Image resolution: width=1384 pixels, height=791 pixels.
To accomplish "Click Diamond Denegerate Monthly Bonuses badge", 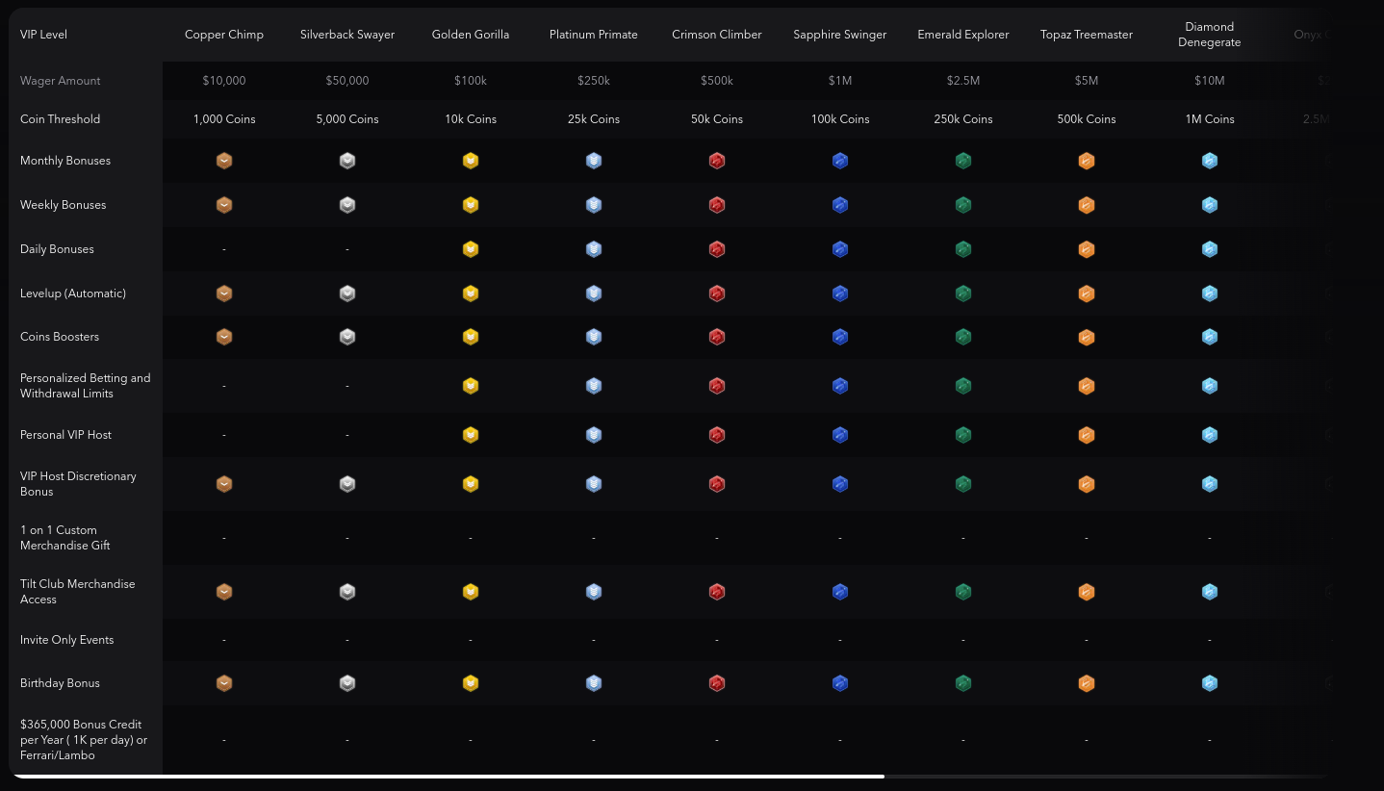I will point(1210,161).
